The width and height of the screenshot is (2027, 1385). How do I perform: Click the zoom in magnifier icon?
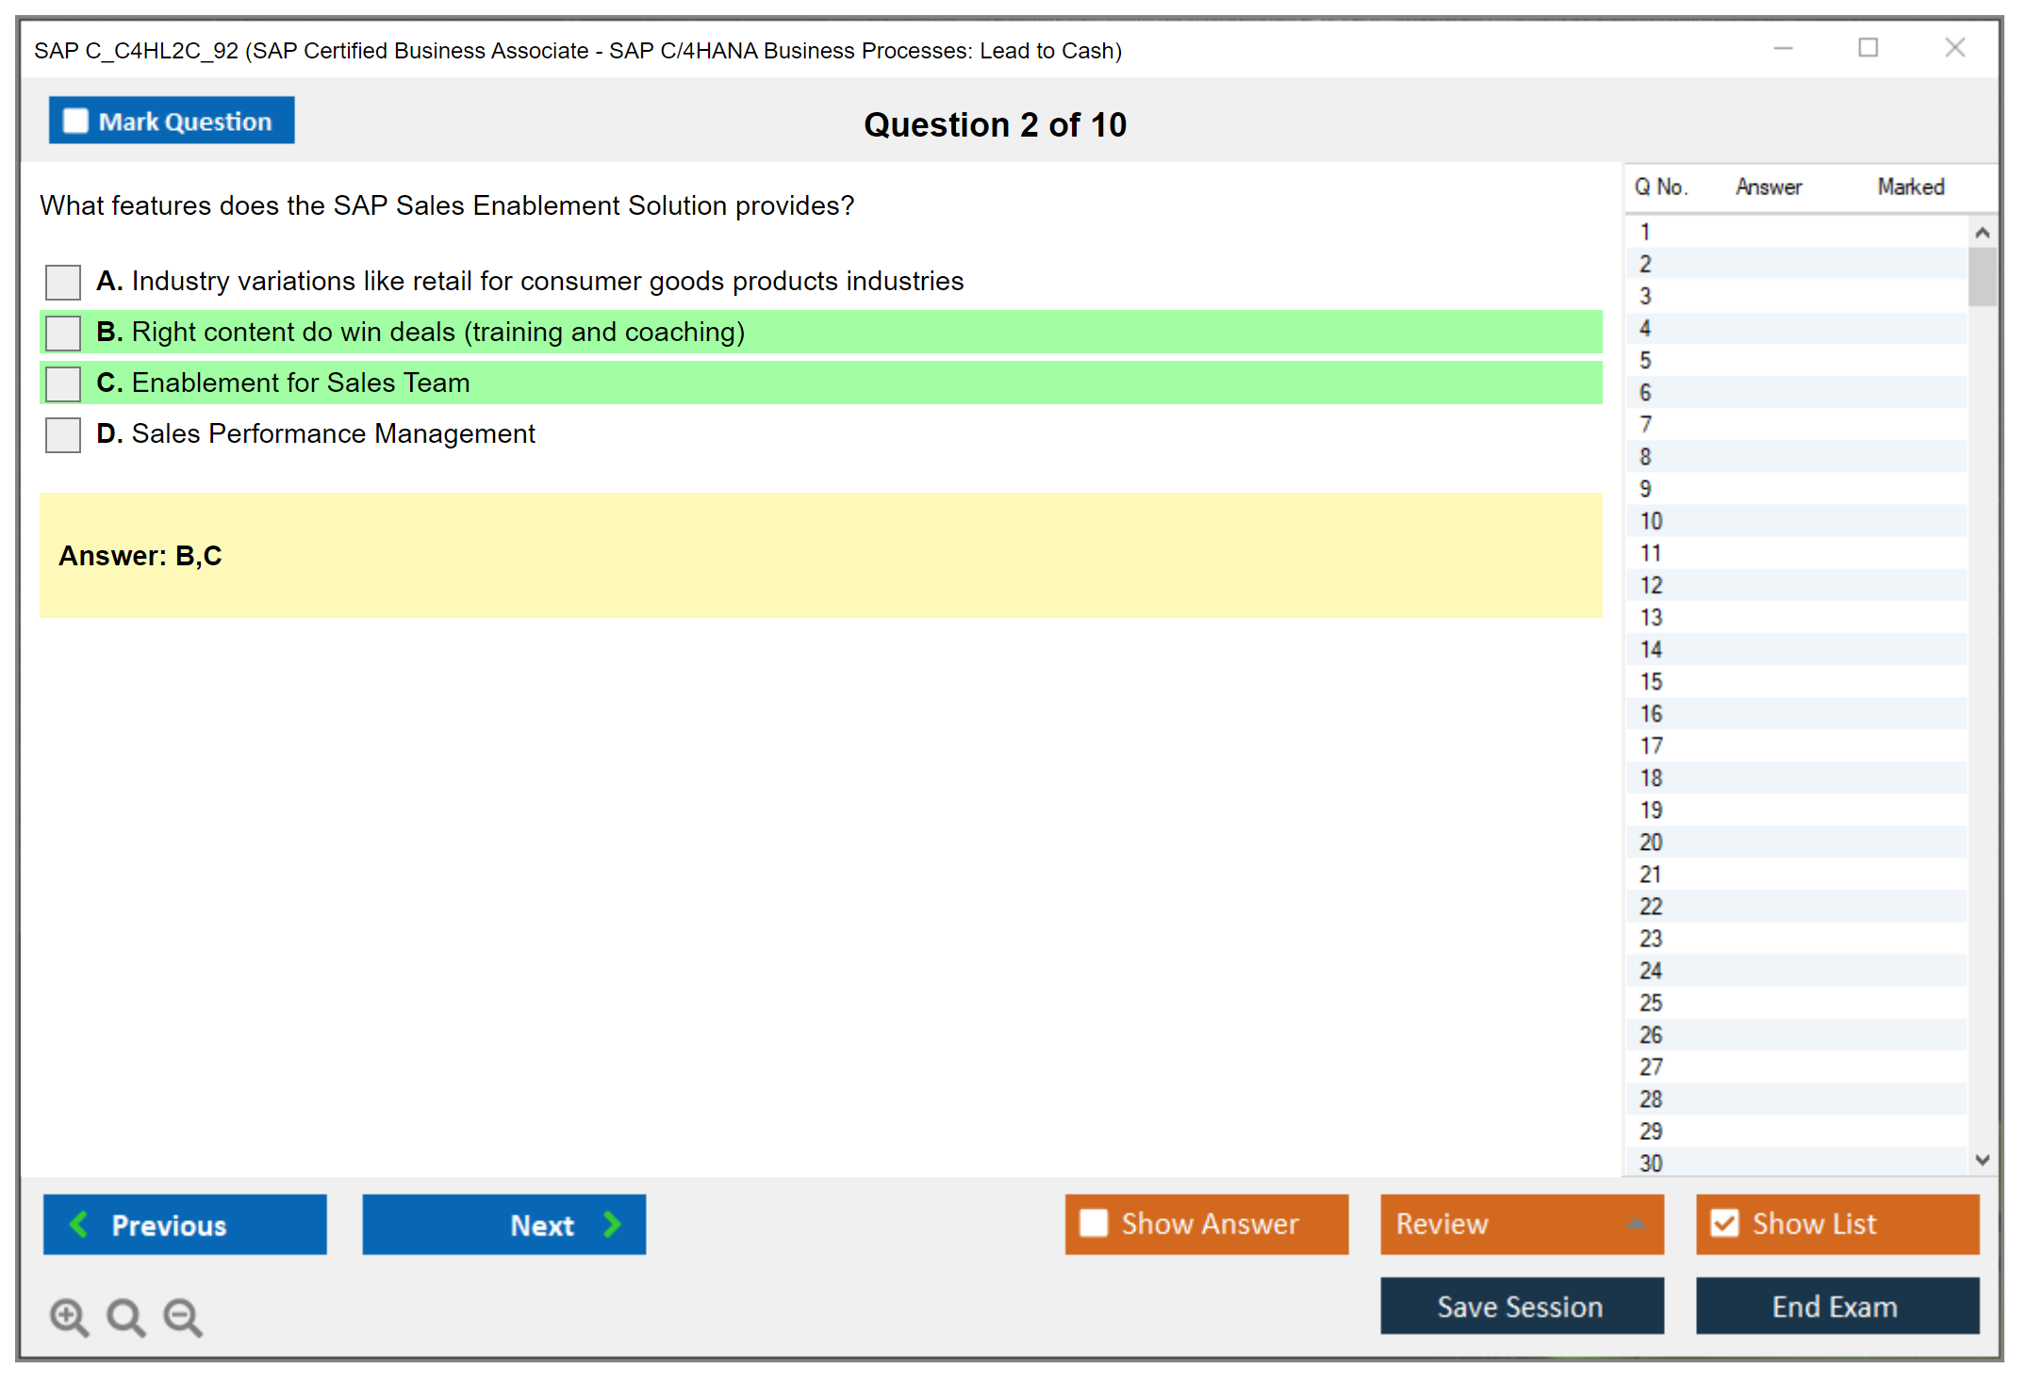click(x=68, y=1316)
